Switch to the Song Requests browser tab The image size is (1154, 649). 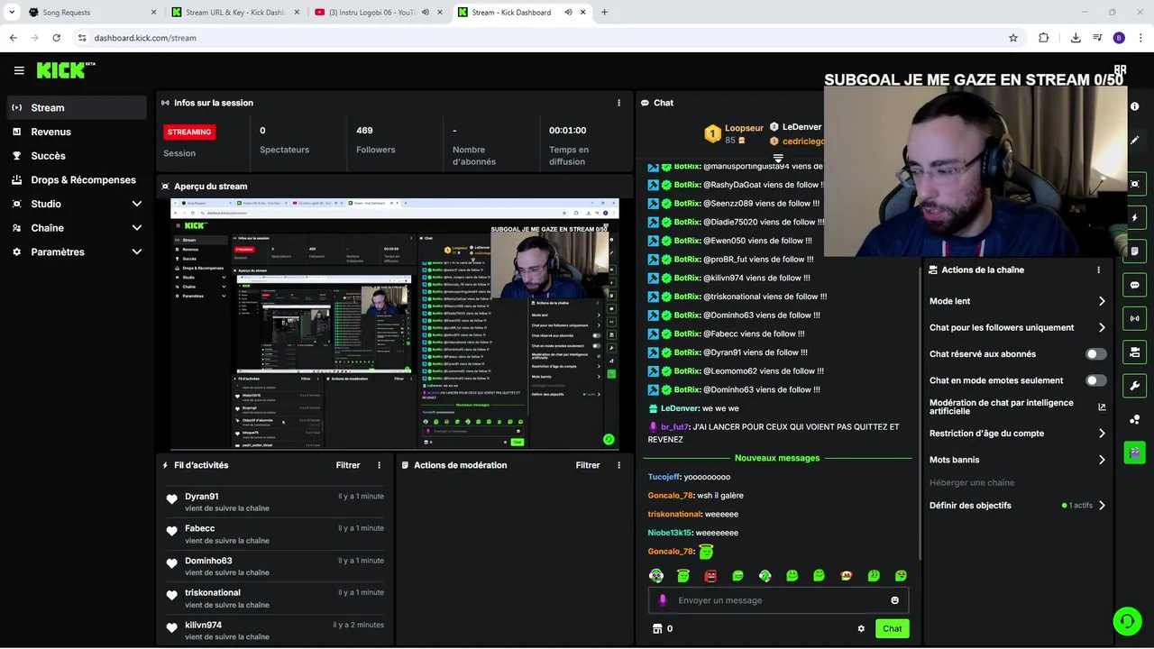[x=92, y=13]
